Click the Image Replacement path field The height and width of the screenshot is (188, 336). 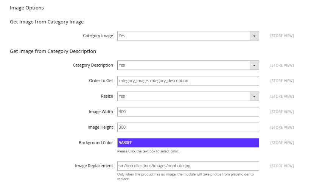click(188, 166)
